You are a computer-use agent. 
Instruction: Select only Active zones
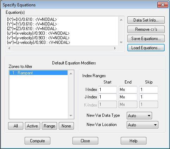coord(32,126)
